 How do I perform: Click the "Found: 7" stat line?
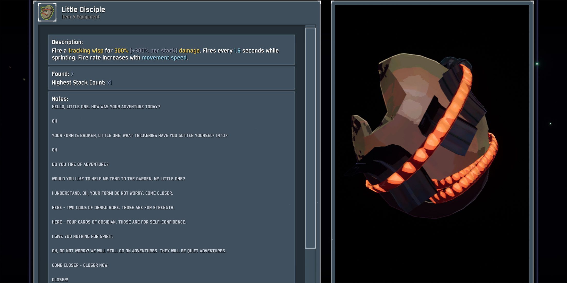point(63,74)
